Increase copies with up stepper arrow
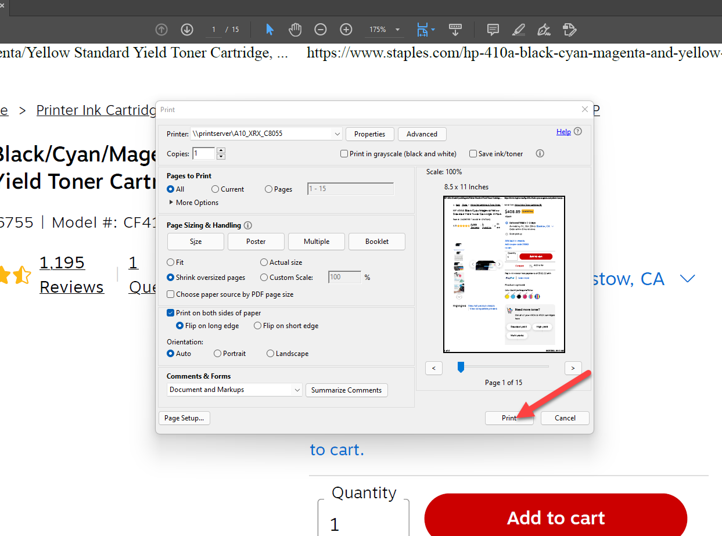The image size is (722, 536). [221, 151]
